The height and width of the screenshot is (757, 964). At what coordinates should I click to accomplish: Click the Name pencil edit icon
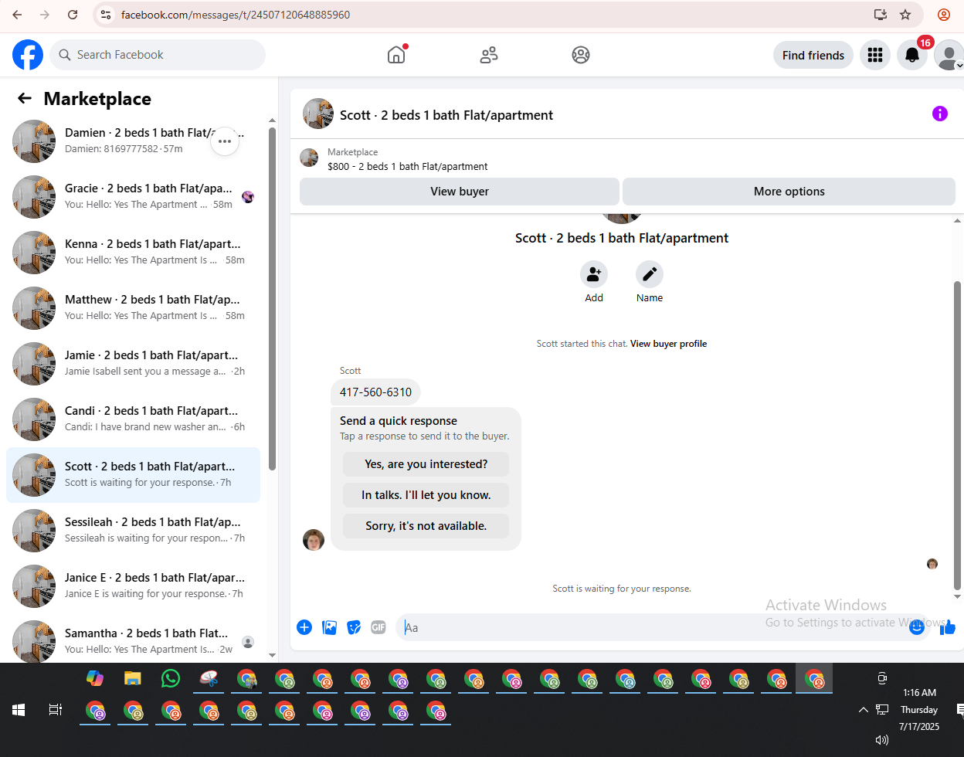pos(650,274)
